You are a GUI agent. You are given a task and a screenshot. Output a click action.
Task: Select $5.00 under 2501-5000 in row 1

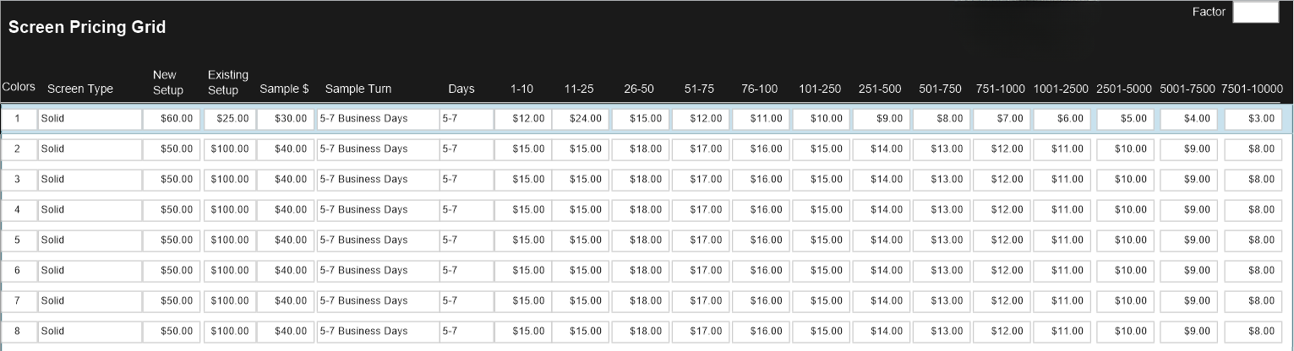click(1124, 119)
